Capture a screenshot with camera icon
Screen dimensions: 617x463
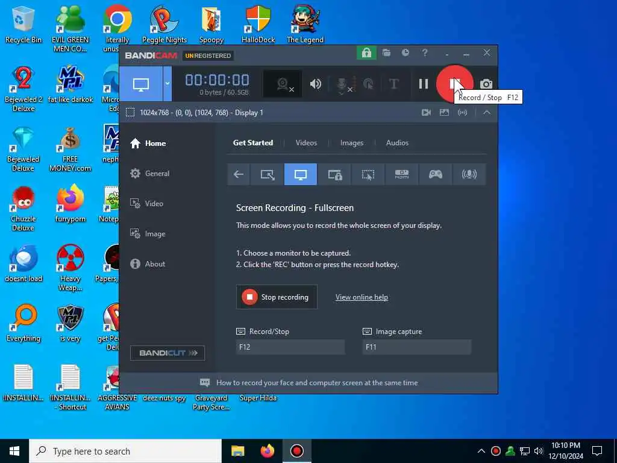click(486, 84)
